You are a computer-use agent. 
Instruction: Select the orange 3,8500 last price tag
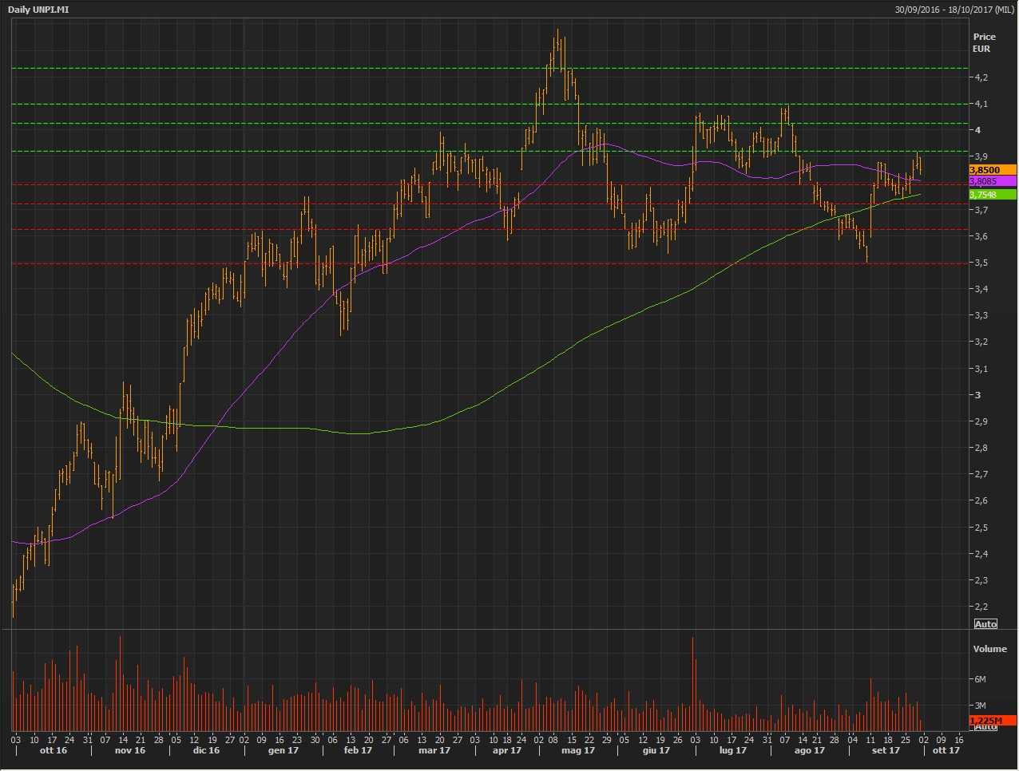[x=992, y=170]
